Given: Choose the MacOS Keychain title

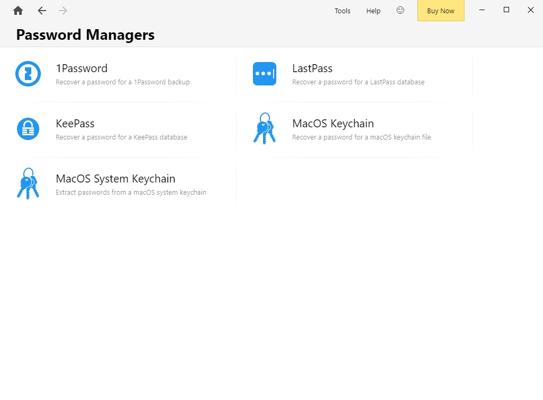Looking at the screenshot, I should click(333, 124).
